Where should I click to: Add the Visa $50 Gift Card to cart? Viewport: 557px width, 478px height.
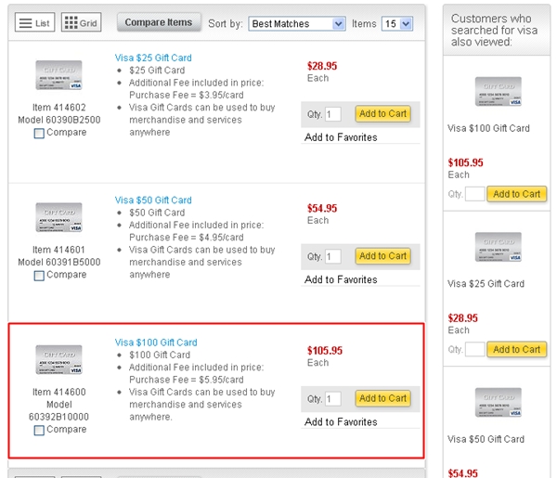(382, 256)
